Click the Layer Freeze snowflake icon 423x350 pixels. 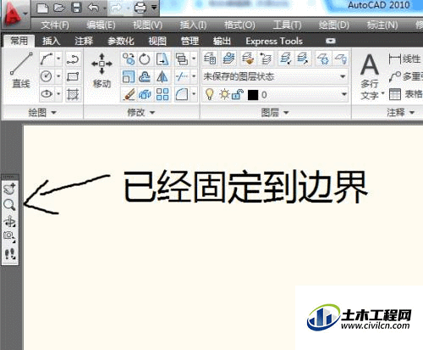323,58
